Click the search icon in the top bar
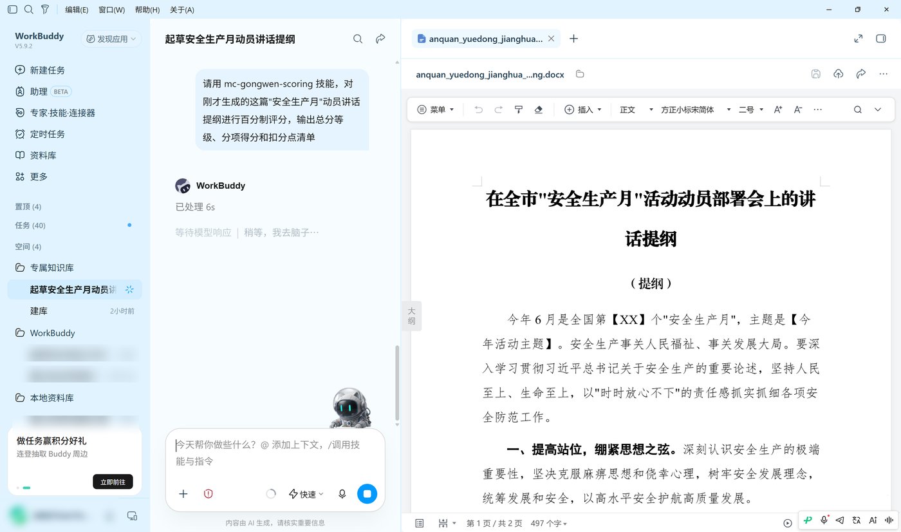This screenshot has height=532, width=901. click(x=29, y=10)
